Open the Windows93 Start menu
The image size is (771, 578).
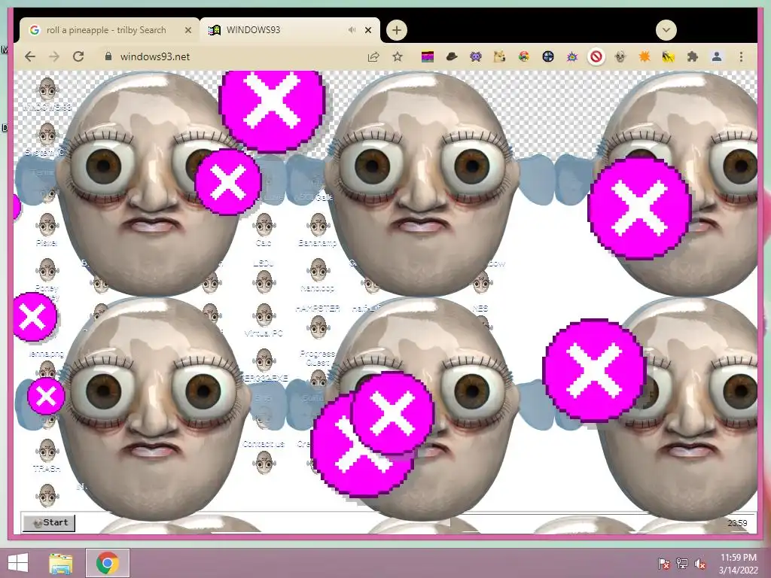click(49, 522)
